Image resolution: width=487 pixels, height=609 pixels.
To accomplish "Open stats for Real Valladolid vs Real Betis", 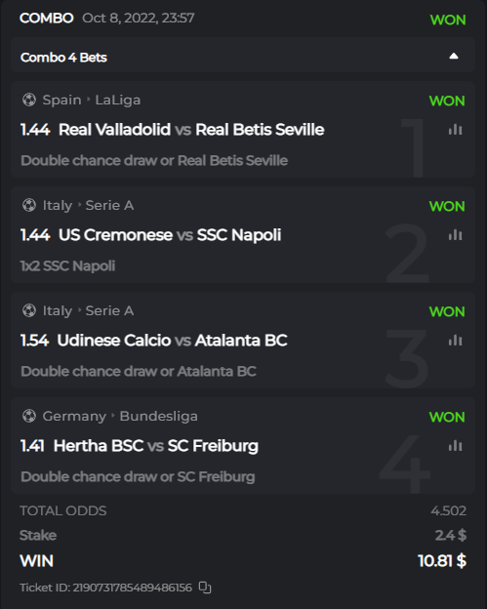I will click(455, 130).
